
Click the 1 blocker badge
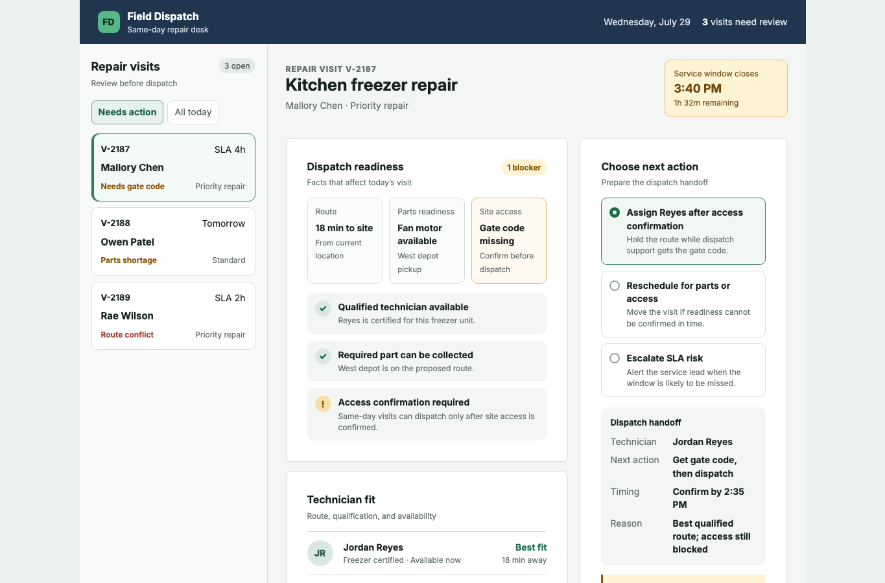coord(524,168)
